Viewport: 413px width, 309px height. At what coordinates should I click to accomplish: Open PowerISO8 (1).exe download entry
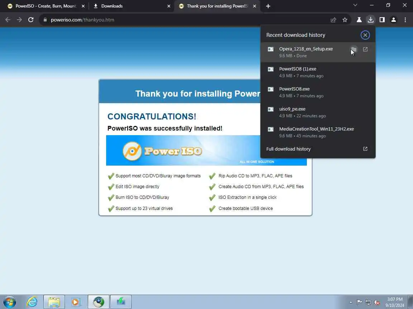coord(318,72)
